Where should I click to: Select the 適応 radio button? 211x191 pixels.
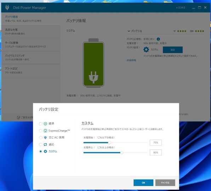[40, 145]
